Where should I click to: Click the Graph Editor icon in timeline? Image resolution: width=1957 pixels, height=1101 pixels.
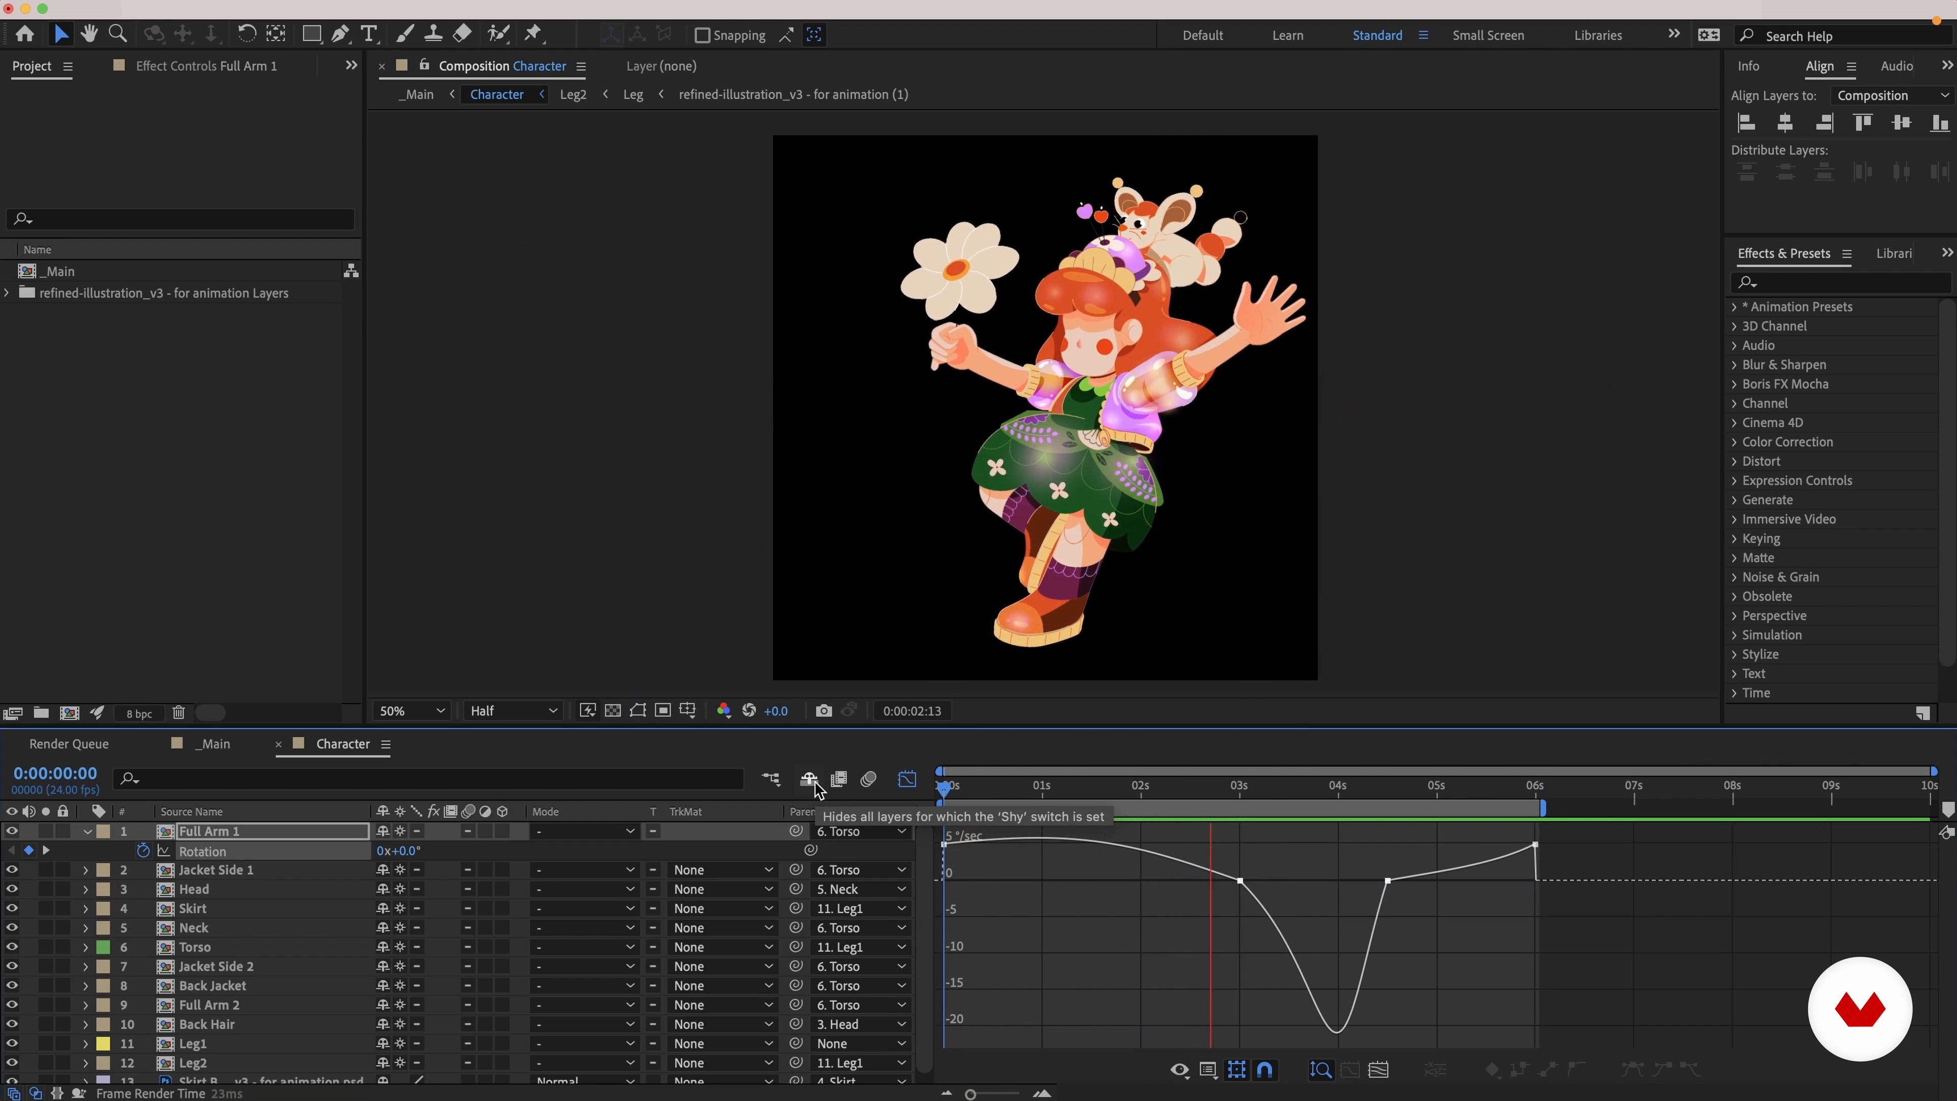point(907,779)
